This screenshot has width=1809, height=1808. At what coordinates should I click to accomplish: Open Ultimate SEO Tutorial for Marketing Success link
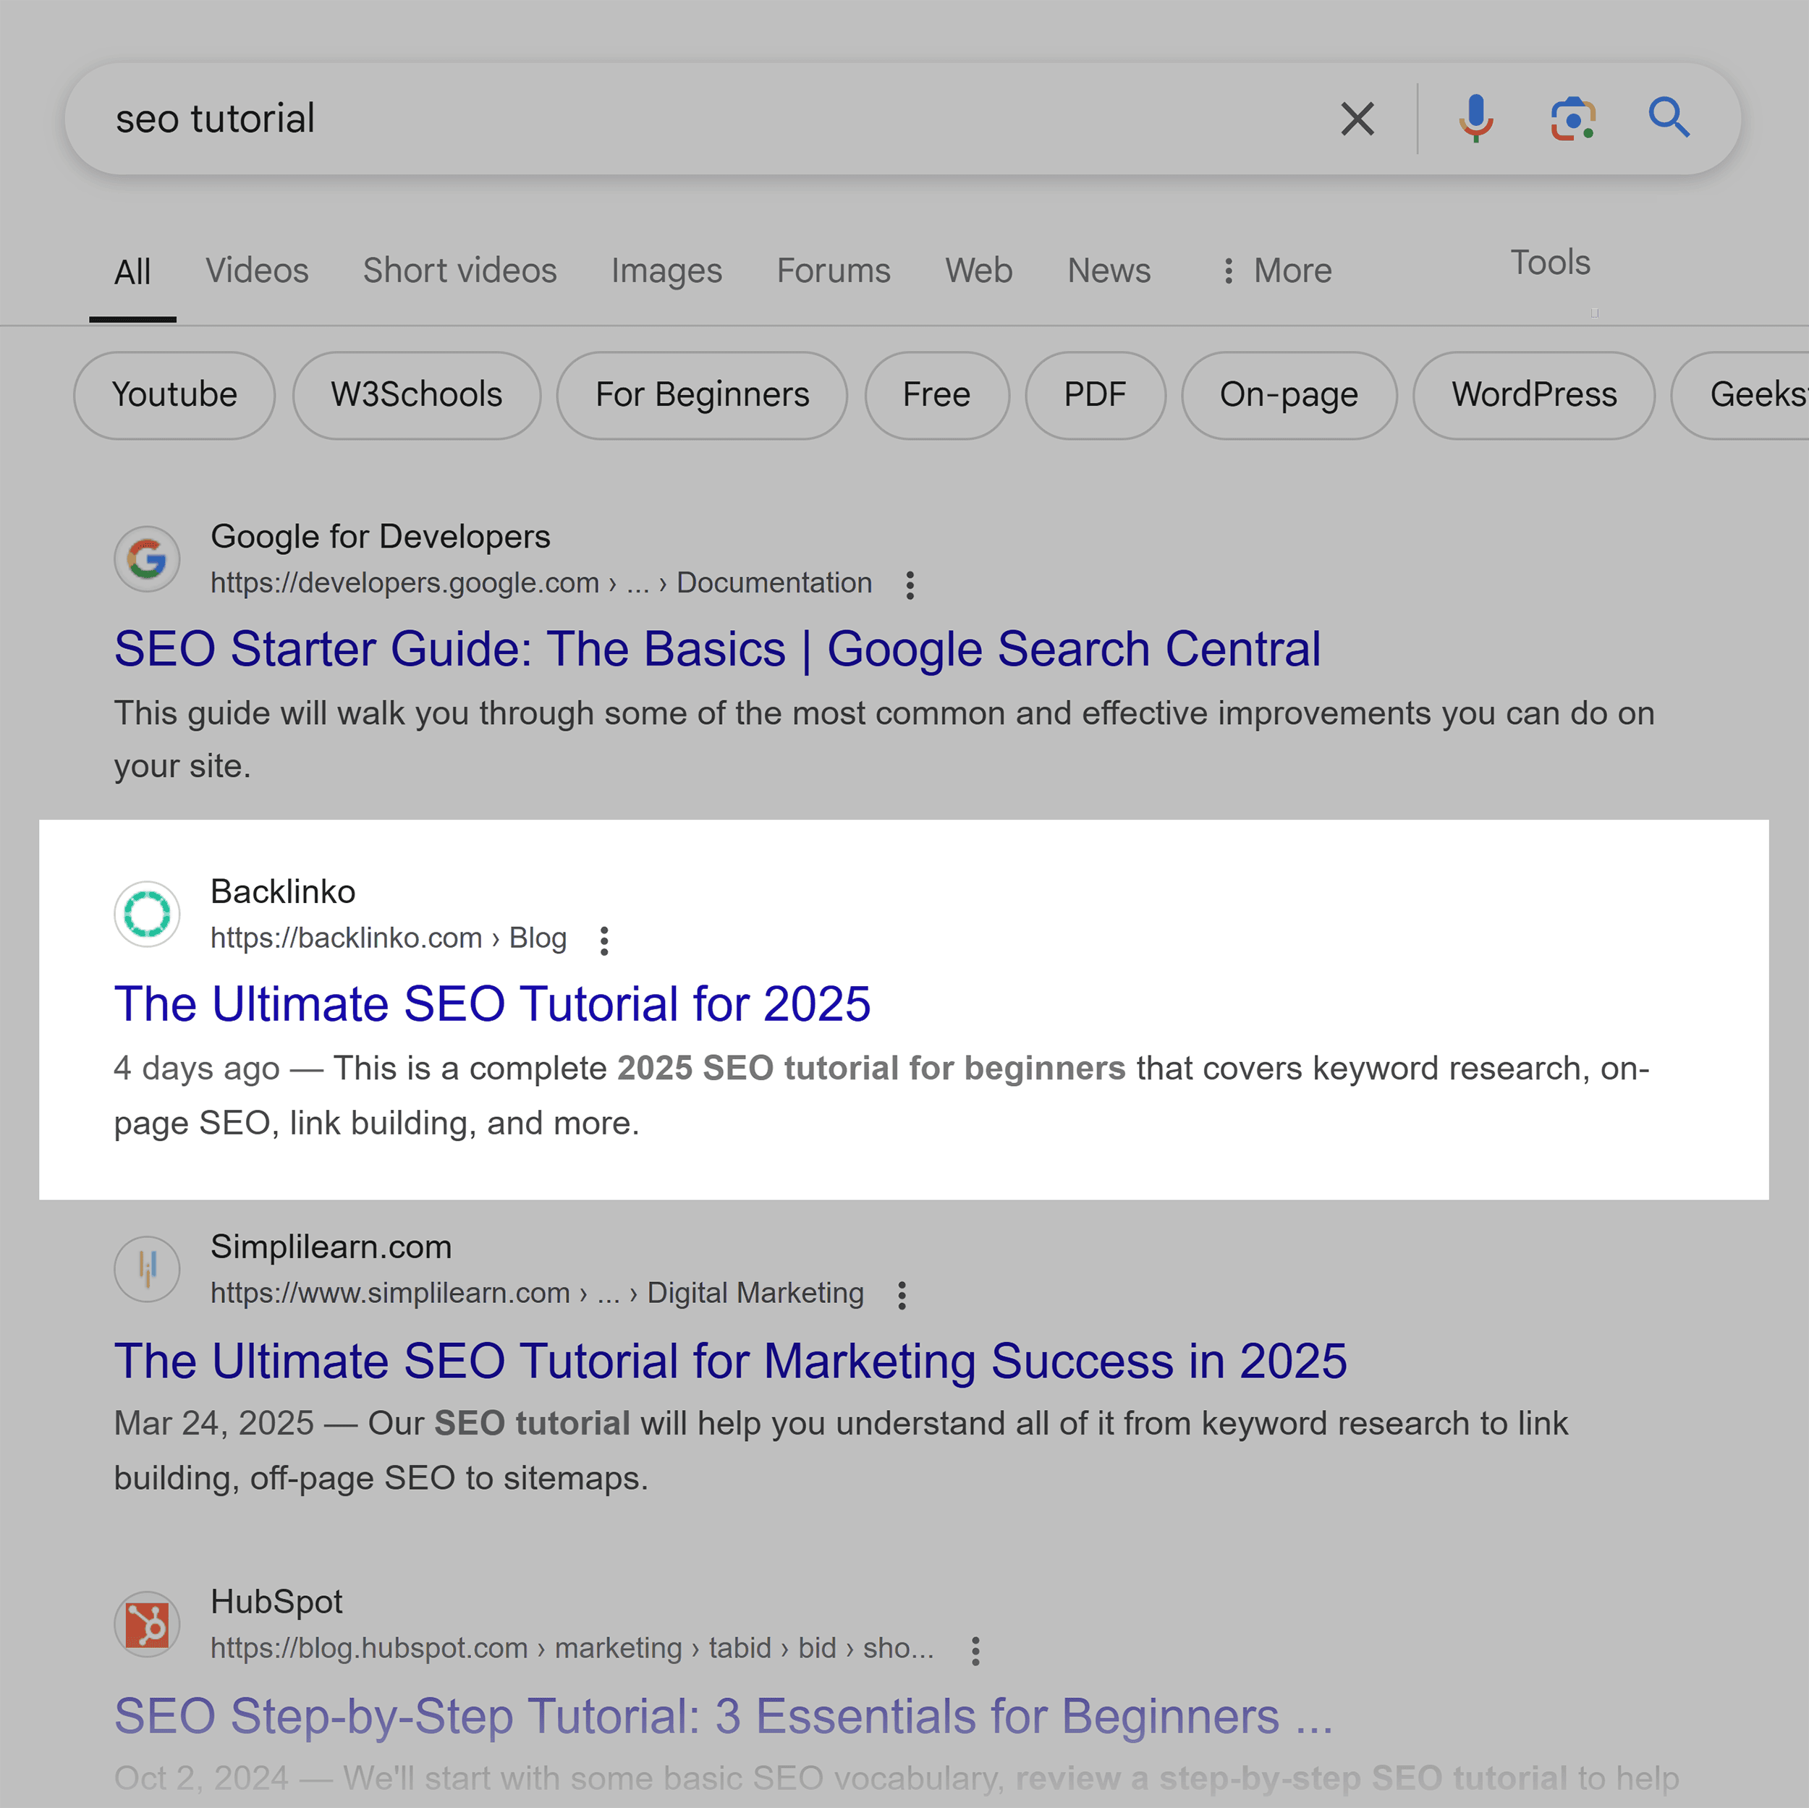coord(730,1360)
